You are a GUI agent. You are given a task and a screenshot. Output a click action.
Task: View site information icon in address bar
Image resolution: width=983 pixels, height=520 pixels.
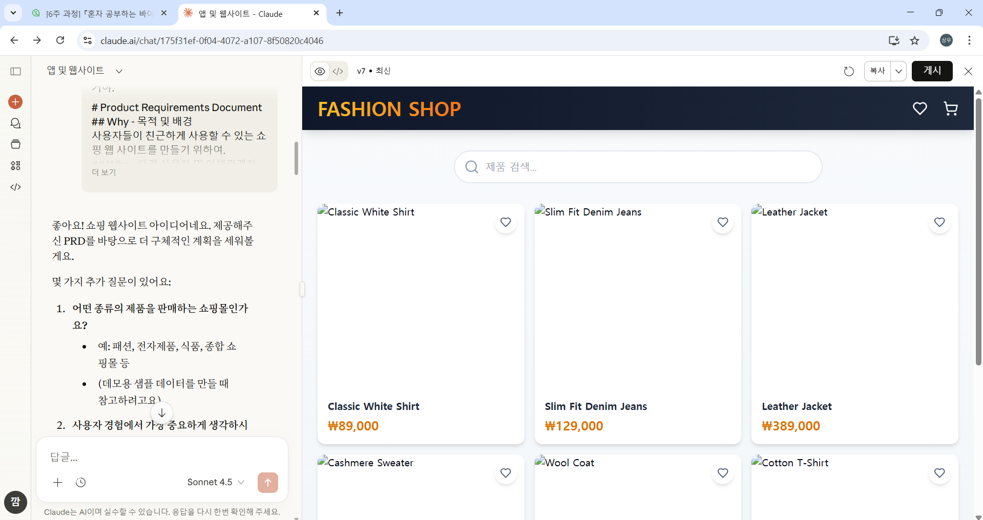88,40
